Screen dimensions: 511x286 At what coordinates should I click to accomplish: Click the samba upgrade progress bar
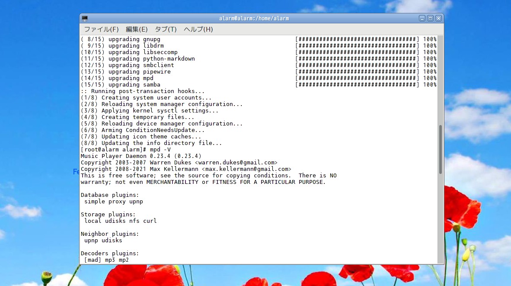[x=357, y=85]
